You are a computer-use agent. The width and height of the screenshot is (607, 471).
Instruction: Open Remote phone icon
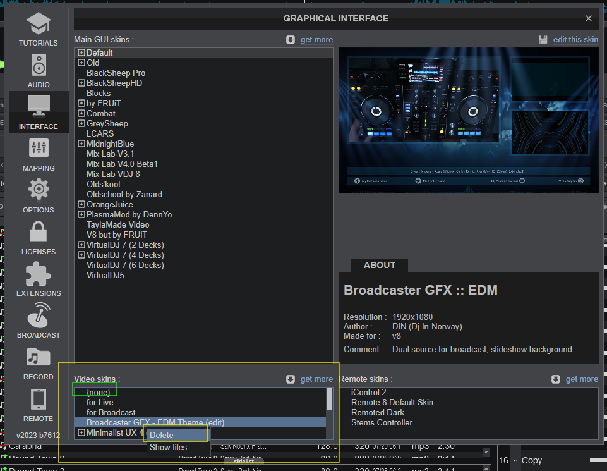(x=39, y=399)
